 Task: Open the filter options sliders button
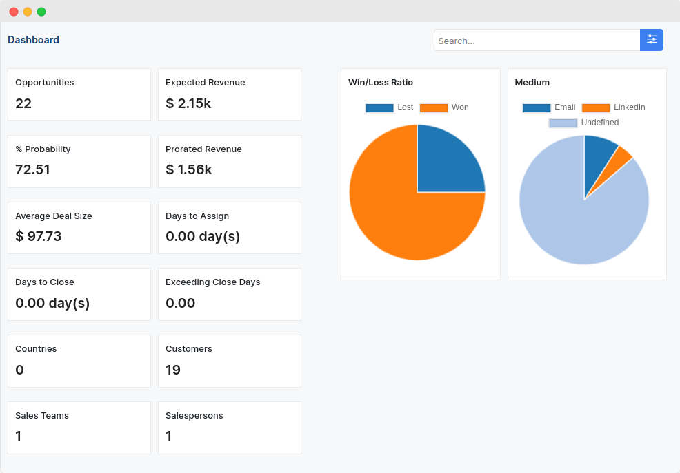651,40
